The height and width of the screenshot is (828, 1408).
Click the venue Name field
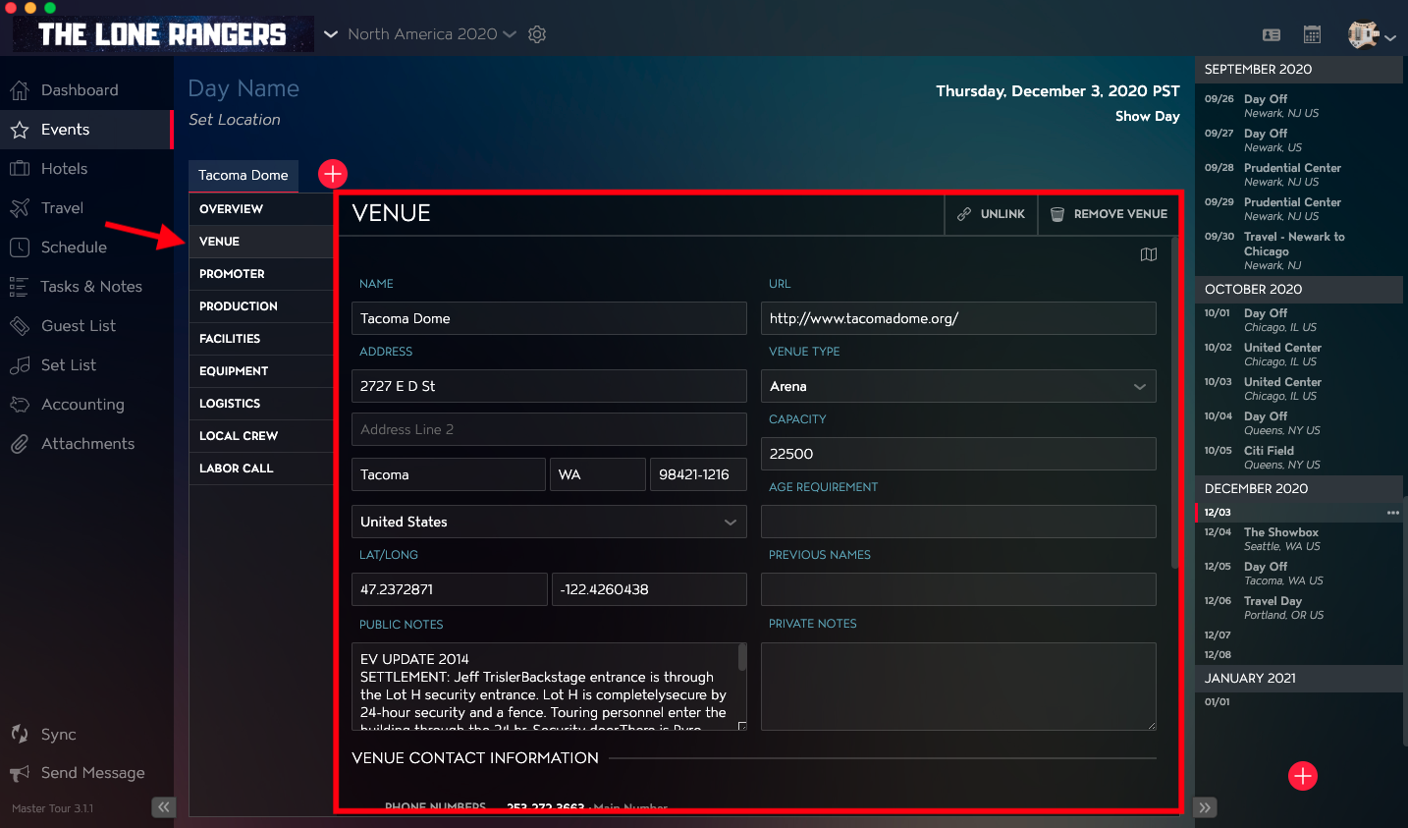click(549, 318)
